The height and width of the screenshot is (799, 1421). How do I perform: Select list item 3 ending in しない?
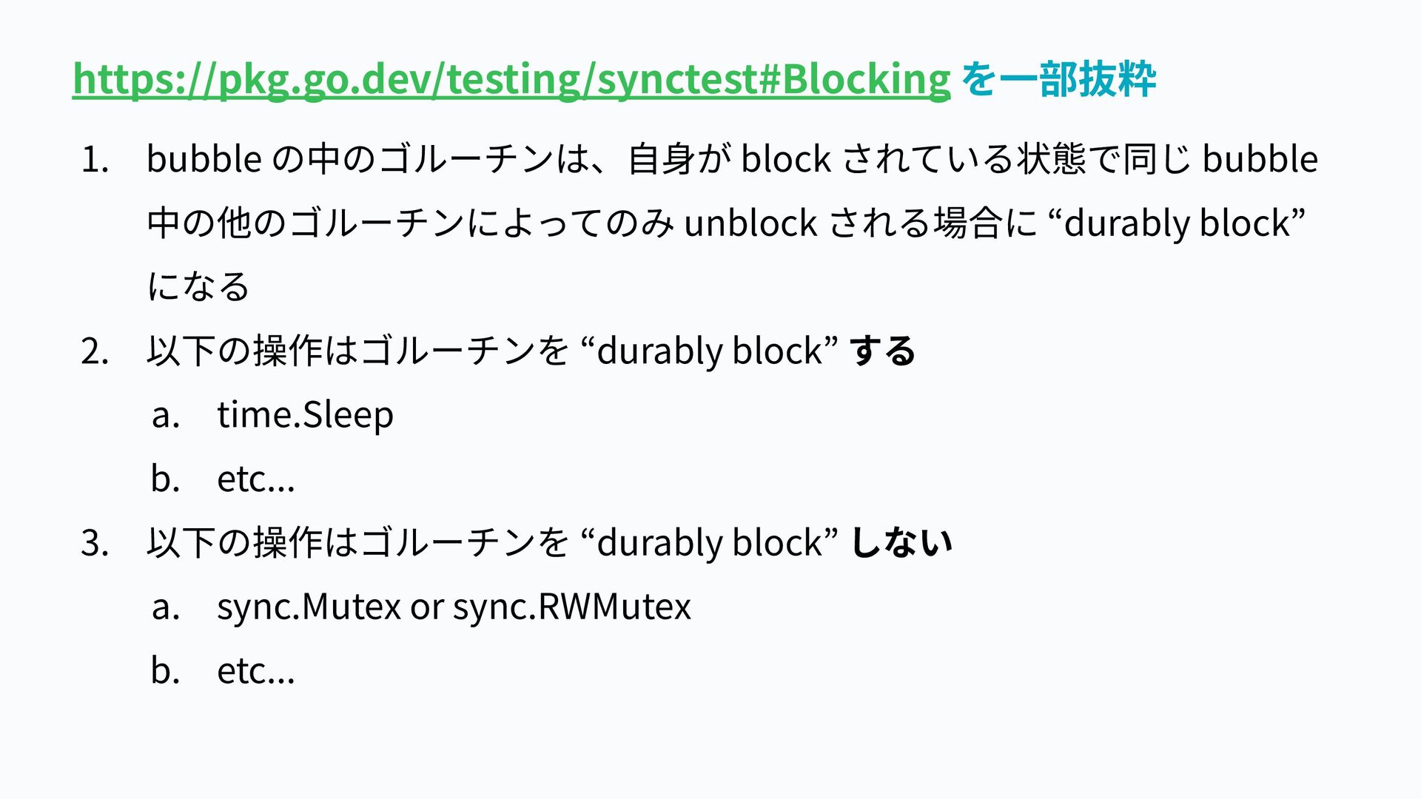(x=549, y=542)
